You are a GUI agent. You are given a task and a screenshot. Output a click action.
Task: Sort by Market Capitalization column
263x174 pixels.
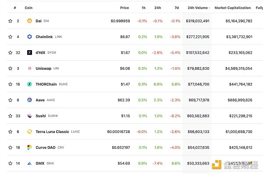[x=233, y=8]
